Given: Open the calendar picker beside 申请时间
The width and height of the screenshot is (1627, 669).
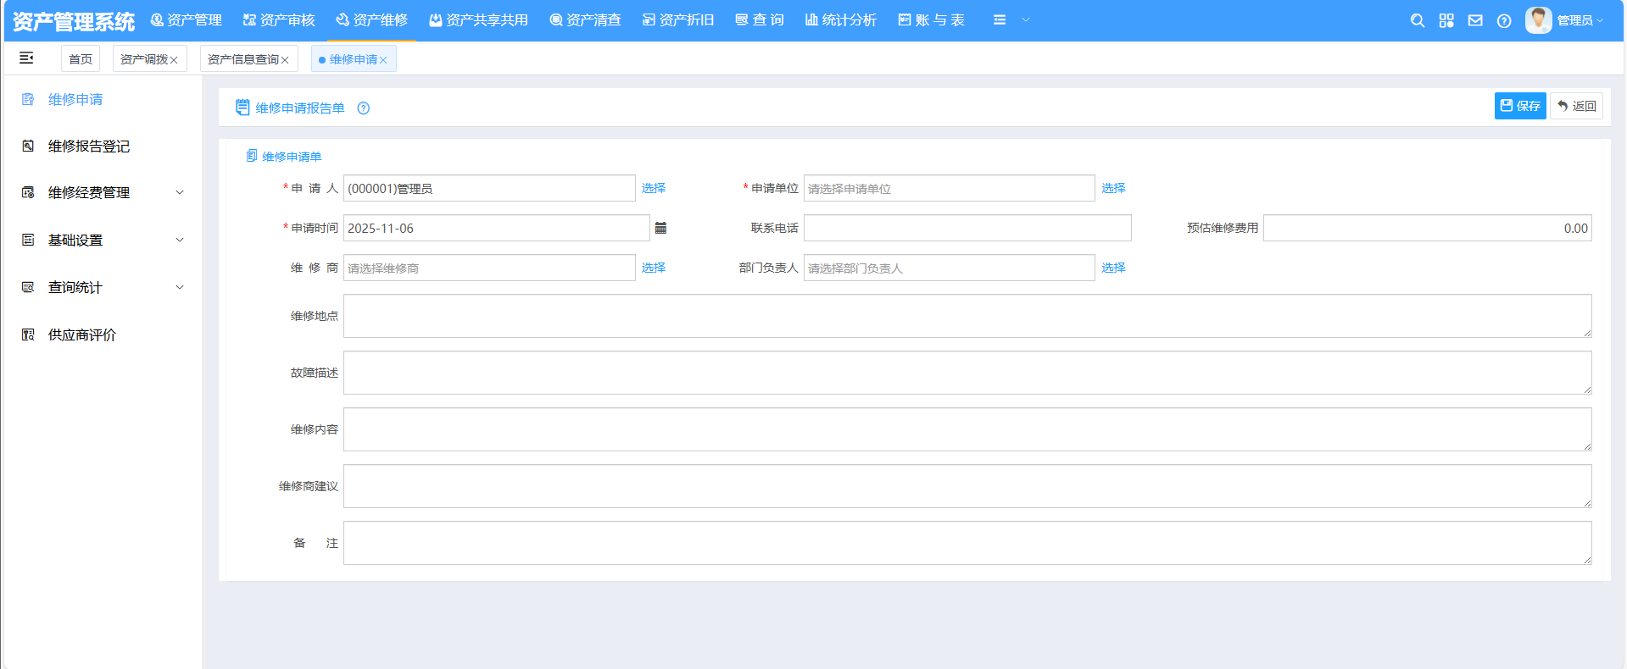Looking at the screenshot, I should coord(660,228).
